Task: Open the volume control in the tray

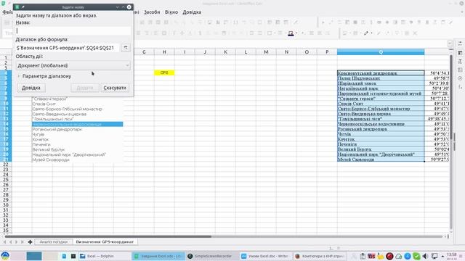Action: pyautogui.click(x=425, y=256)
